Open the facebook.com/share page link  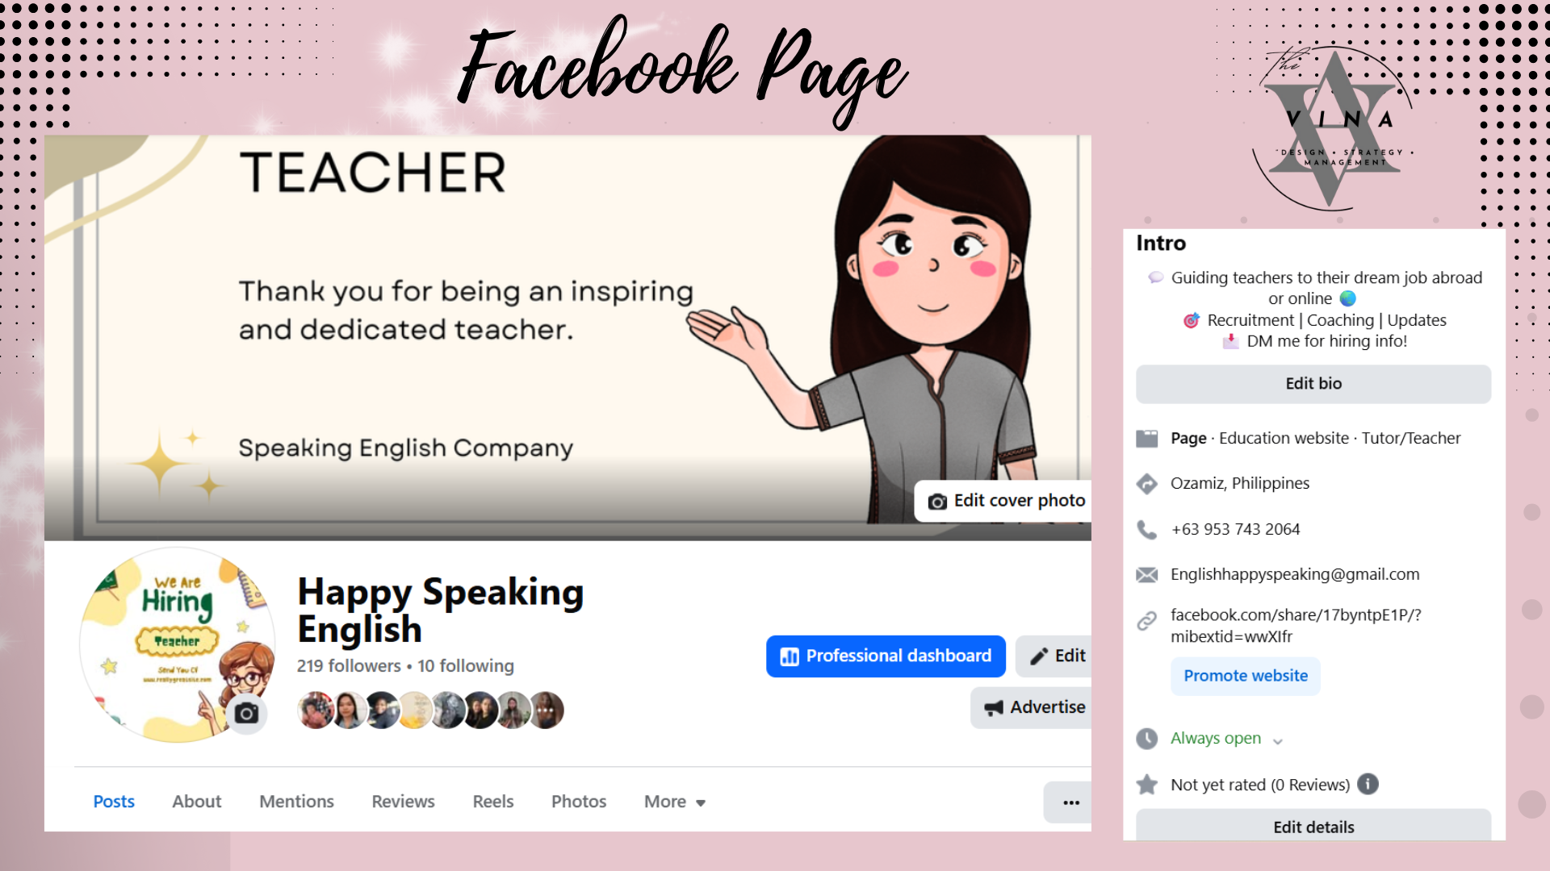pyautogui.click(x=1296, y=626)
